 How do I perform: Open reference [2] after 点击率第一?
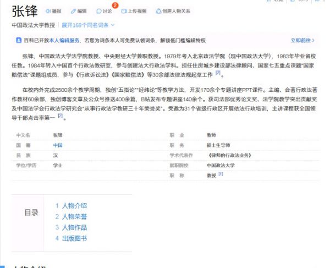pos(61,116)
